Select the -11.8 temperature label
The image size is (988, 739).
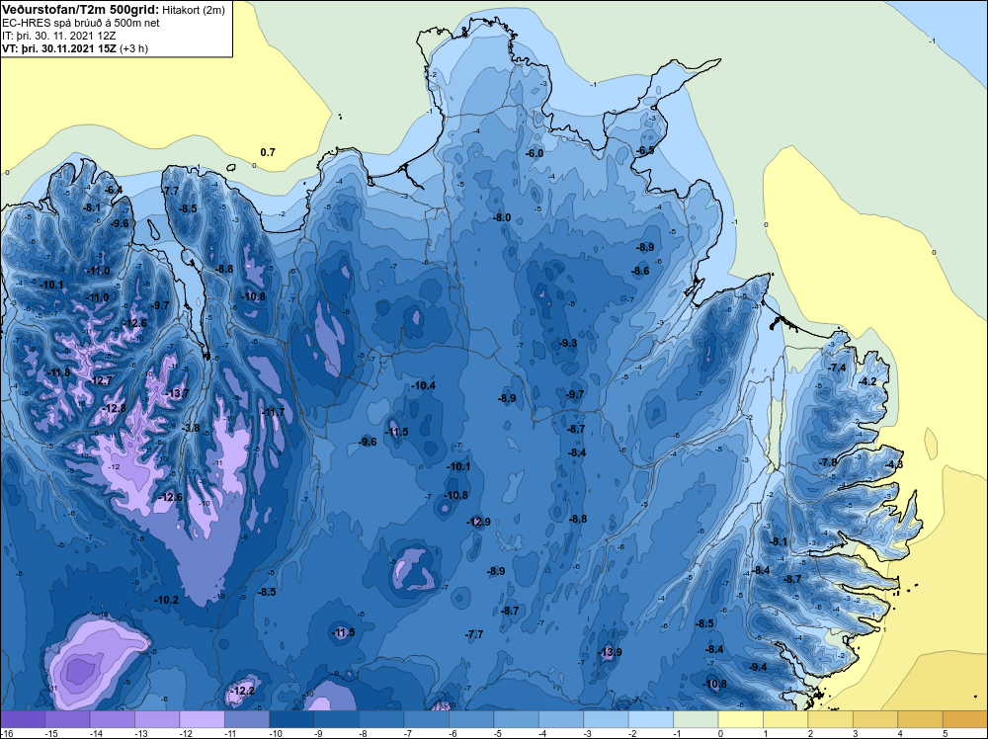click(x=60, y=373)
